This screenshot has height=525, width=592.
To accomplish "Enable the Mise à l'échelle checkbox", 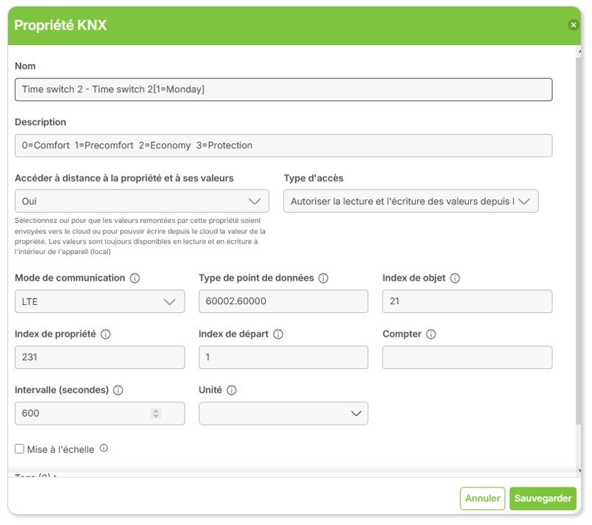I will pyautogui.click(x=19, y=449).
